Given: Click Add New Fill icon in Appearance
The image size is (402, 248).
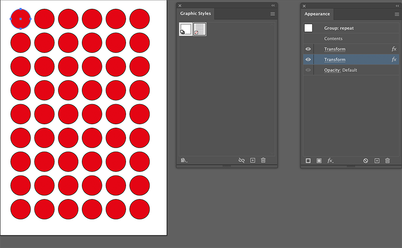Looking at the screenshot, I should point(319,161).
